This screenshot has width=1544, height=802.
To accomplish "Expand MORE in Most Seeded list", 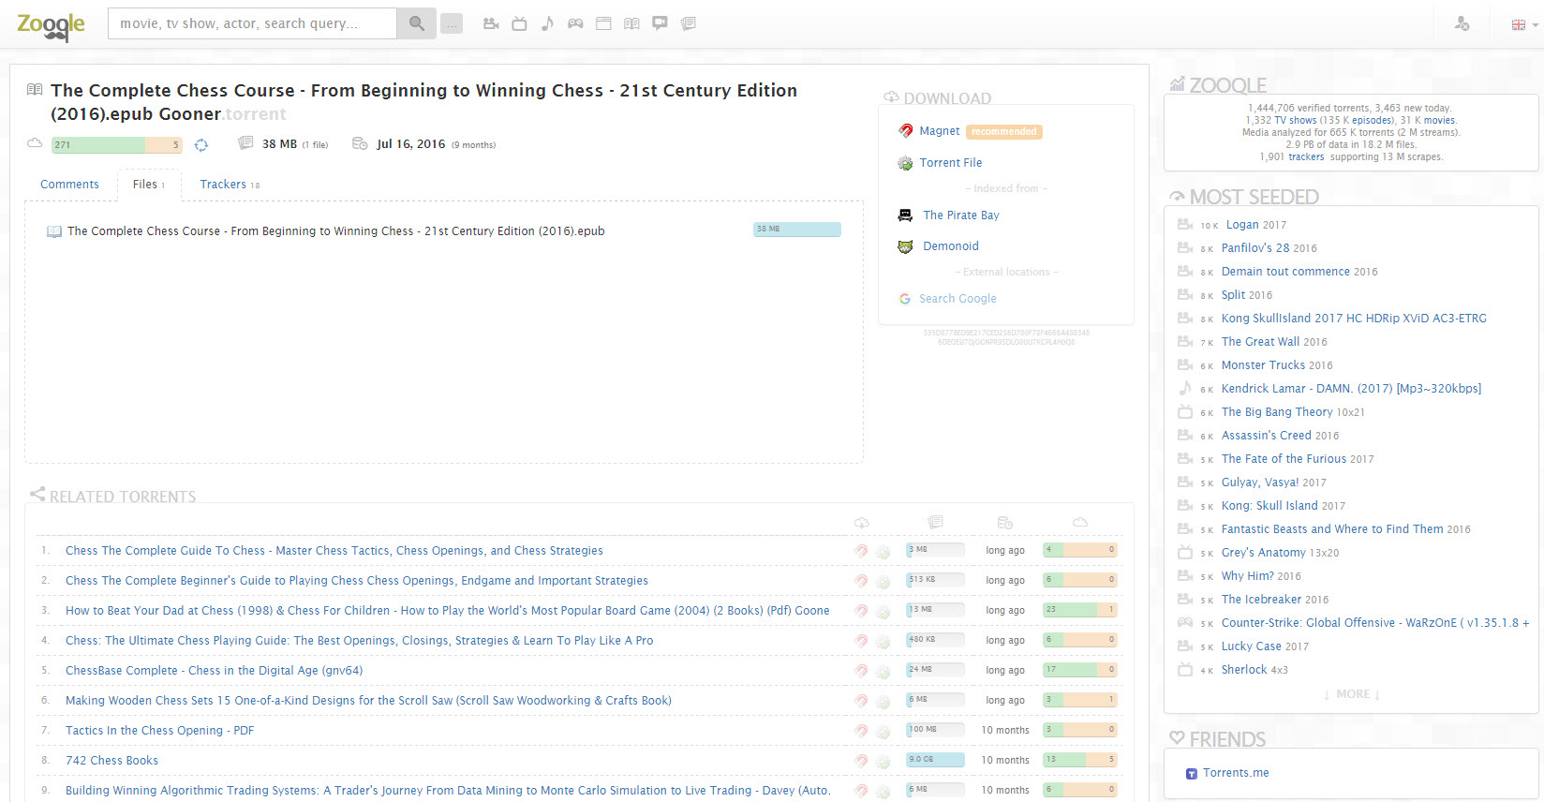I will [x=1352, y=694].
